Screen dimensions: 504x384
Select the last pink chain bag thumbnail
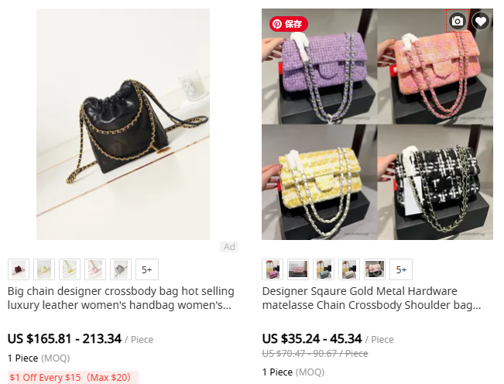[375, 269]
